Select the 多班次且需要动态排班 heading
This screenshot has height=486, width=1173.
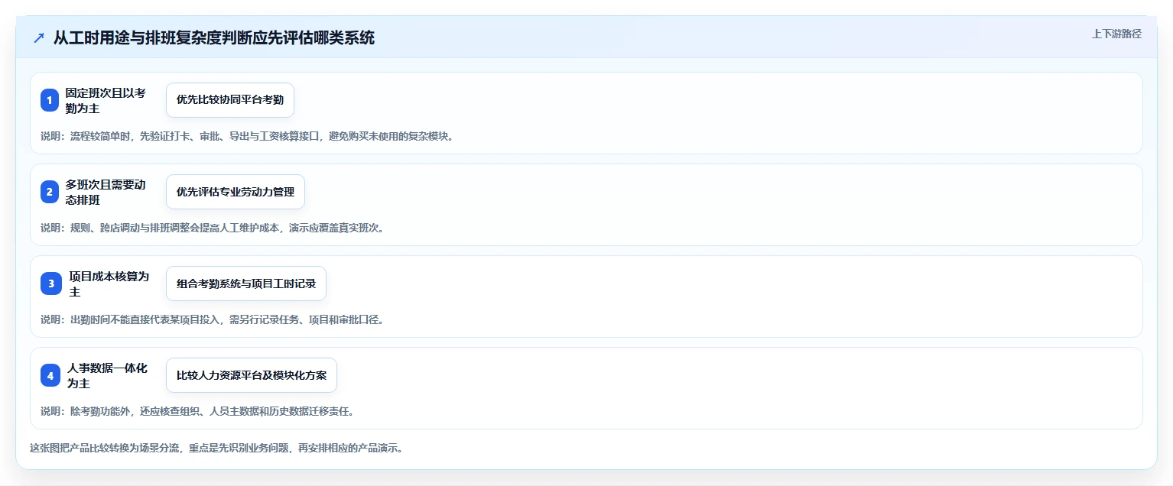pos(106,192)
